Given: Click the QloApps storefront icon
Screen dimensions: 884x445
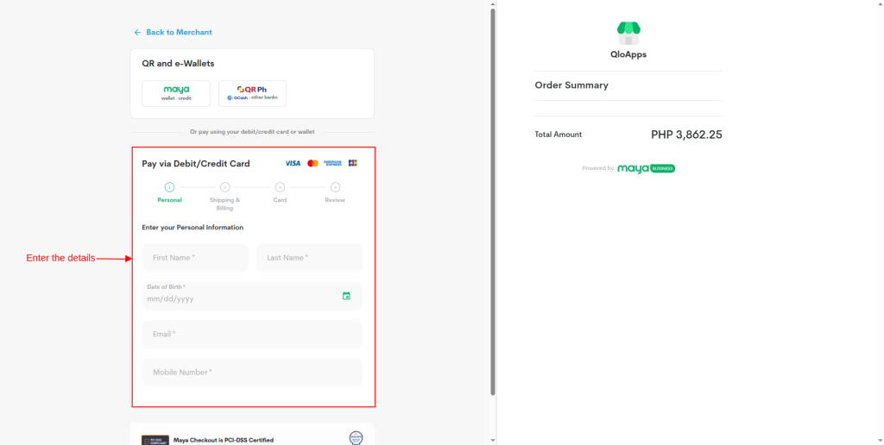Looking at the screenshot, I should 628,33.
